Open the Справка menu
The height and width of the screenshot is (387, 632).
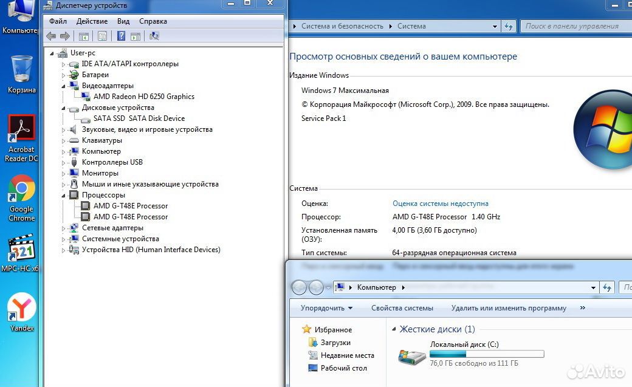pos(153,21)
